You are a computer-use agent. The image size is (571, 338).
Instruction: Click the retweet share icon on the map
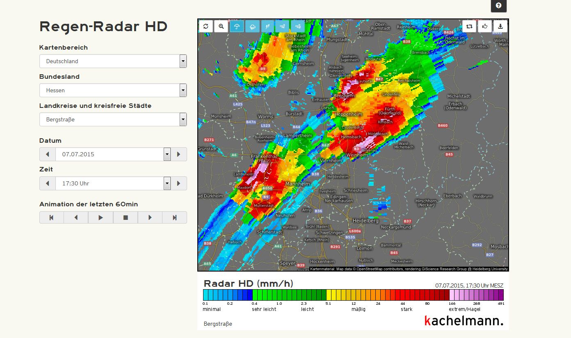tap(469, 26)
